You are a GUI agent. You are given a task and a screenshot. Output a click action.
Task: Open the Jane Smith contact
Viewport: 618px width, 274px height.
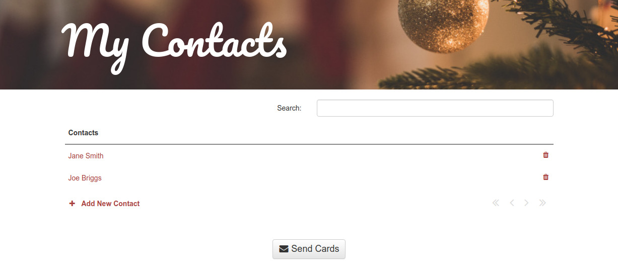(86, 156)
